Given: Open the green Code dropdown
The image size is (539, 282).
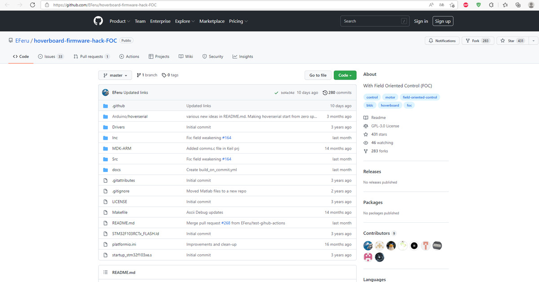Looking at the screenshot, I should click(x=345, y=75).
